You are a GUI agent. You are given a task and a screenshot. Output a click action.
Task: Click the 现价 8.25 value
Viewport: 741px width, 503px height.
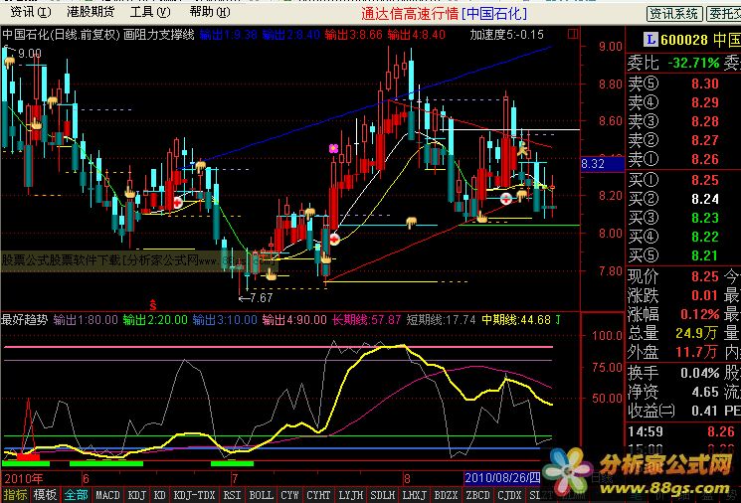704,276
